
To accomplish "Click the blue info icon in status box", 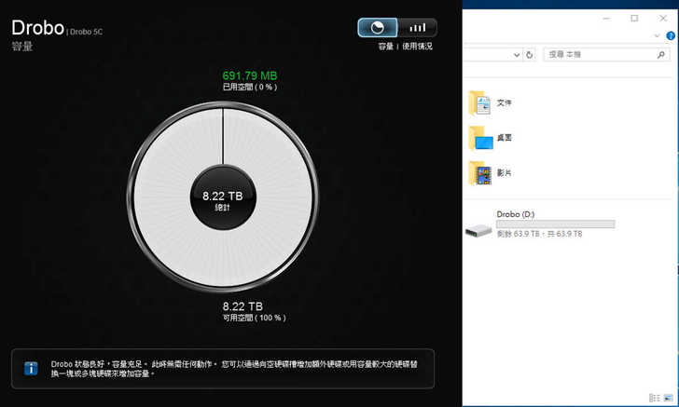I will [x=31, y=369].
